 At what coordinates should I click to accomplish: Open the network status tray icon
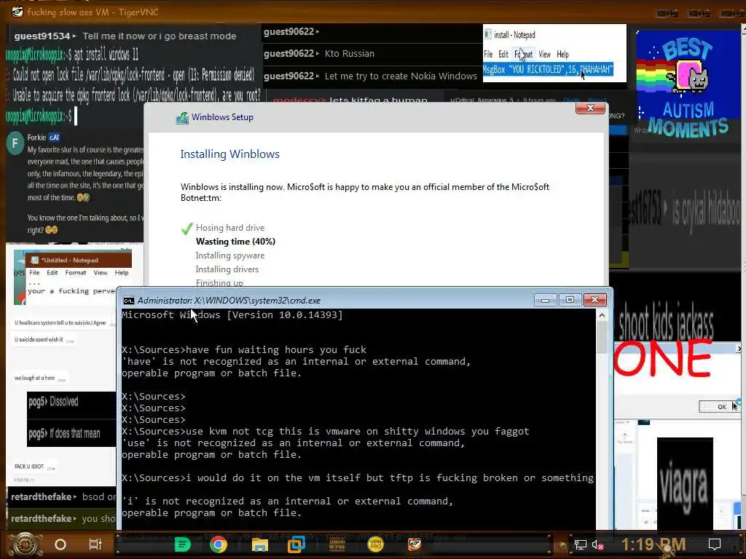pos(580,544)
